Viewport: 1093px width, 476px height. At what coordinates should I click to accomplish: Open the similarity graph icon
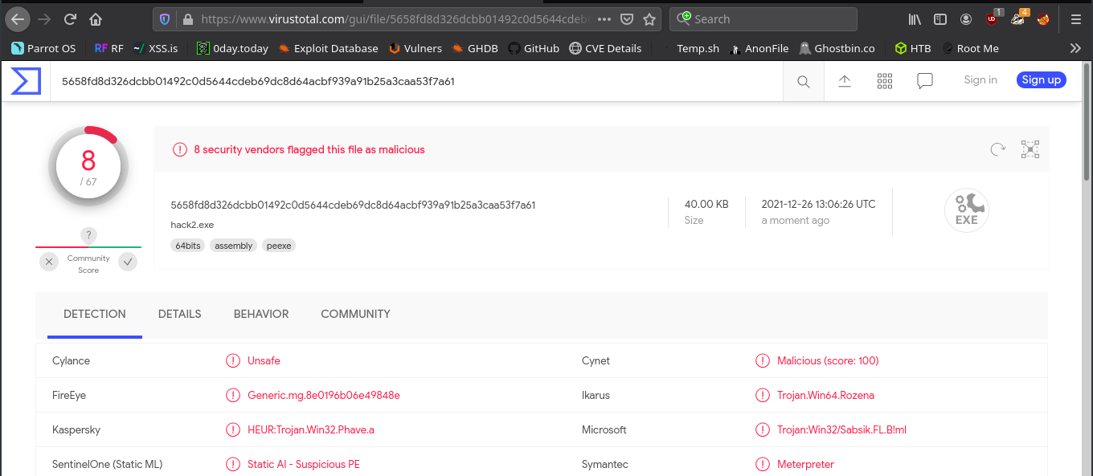click(x=1030, y=149)
